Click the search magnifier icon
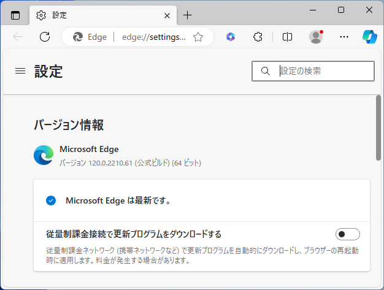384x290 pixels. click(x=265, y=71)
